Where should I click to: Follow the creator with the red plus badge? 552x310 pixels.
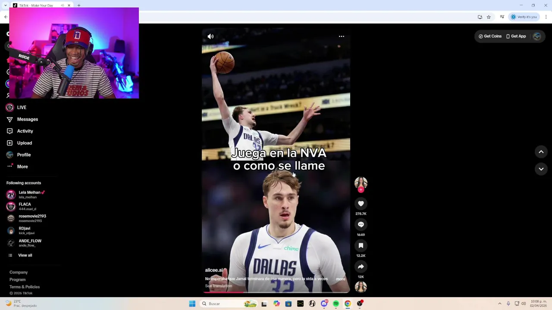[x=361, y=189]
